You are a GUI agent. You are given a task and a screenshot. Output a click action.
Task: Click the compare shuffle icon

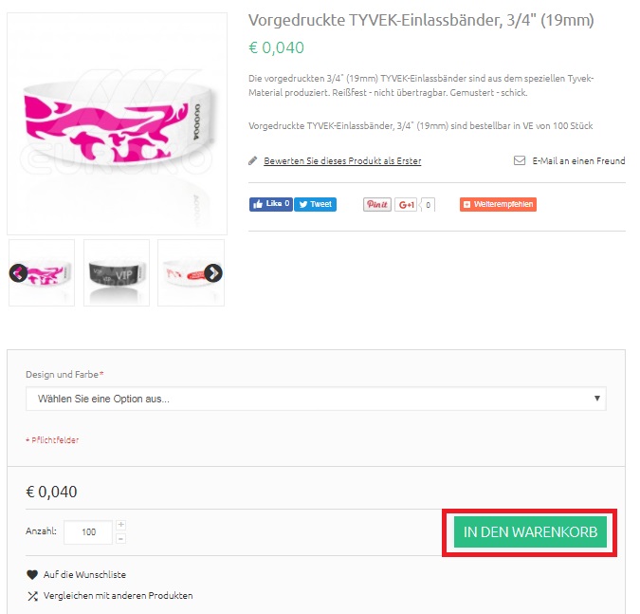coord(32,596)
